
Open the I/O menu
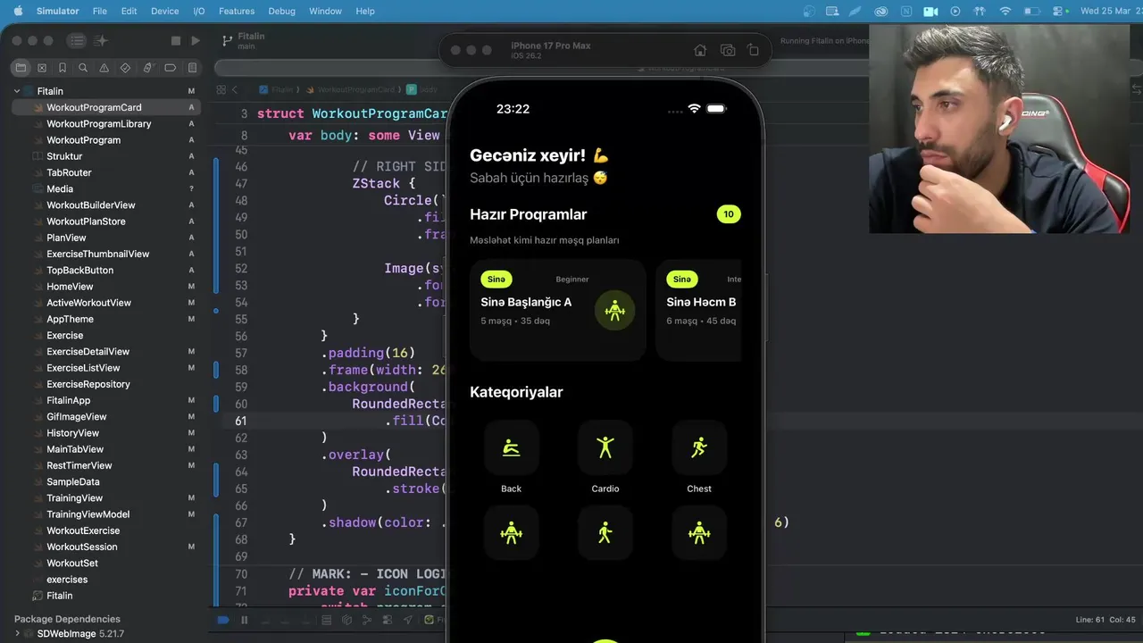tap(199, 11)
